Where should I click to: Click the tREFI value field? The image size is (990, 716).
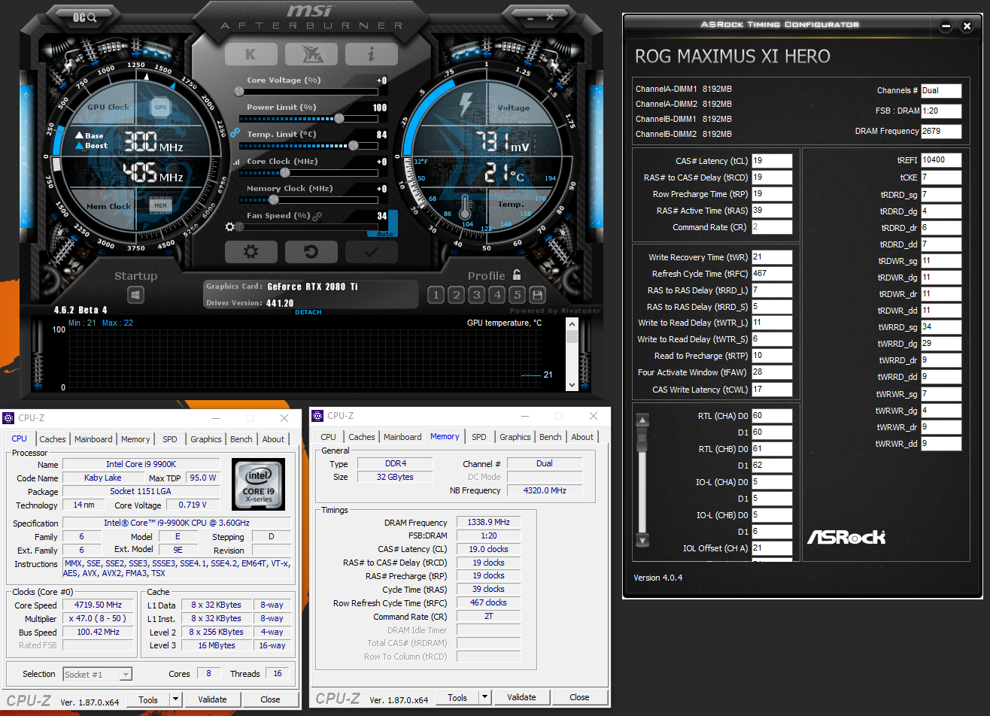pos(941,159)
